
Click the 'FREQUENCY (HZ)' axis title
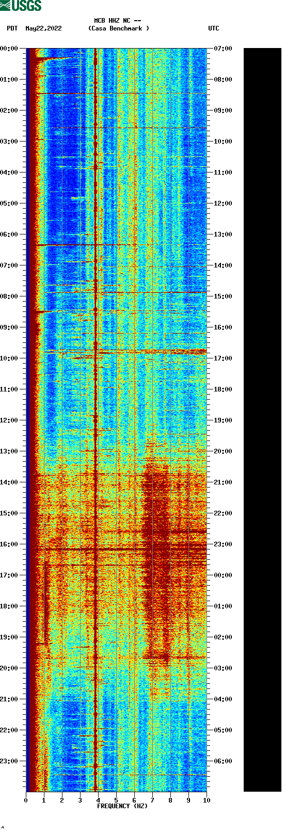(x=122, y=806)
